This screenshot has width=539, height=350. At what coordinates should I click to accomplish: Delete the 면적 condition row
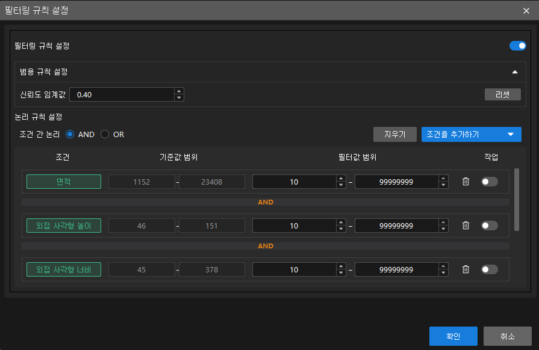[466, 182]
